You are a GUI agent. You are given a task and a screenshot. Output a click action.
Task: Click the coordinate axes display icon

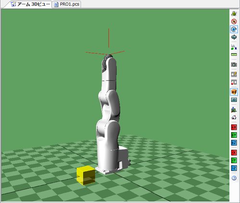click(x=234, y=110)
